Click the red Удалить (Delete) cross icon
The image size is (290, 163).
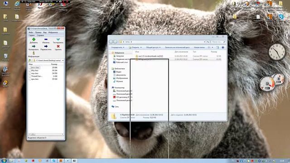(58, 46)
